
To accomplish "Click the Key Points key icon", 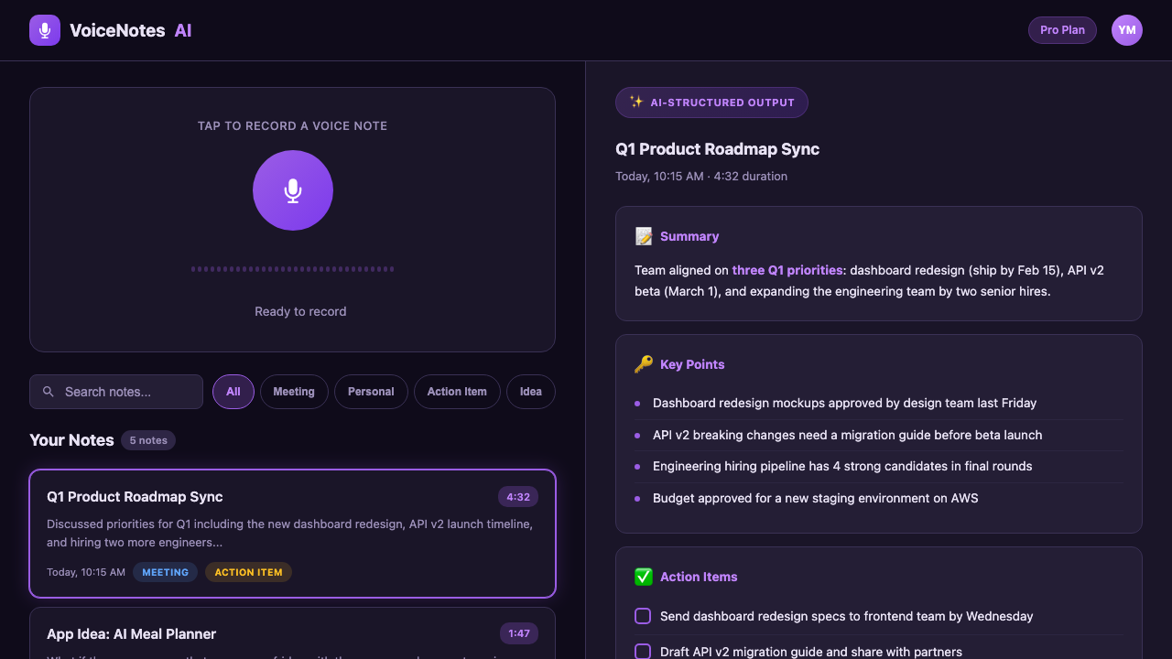I will tap(644, 364).
